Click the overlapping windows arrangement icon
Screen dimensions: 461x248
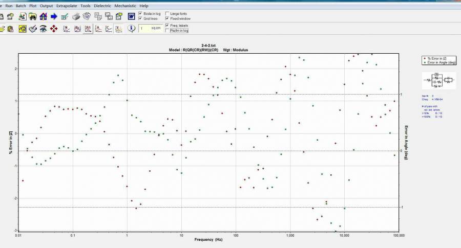[109, 16]
